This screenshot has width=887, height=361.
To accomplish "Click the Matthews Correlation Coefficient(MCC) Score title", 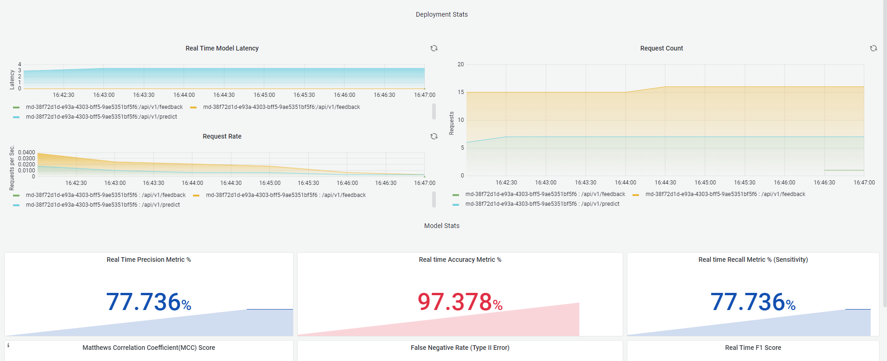I will 149,348.
